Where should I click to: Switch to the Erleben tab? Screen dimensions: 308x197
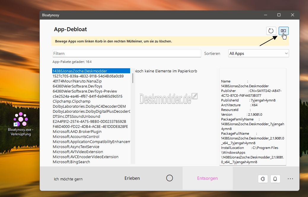(132, 178)
